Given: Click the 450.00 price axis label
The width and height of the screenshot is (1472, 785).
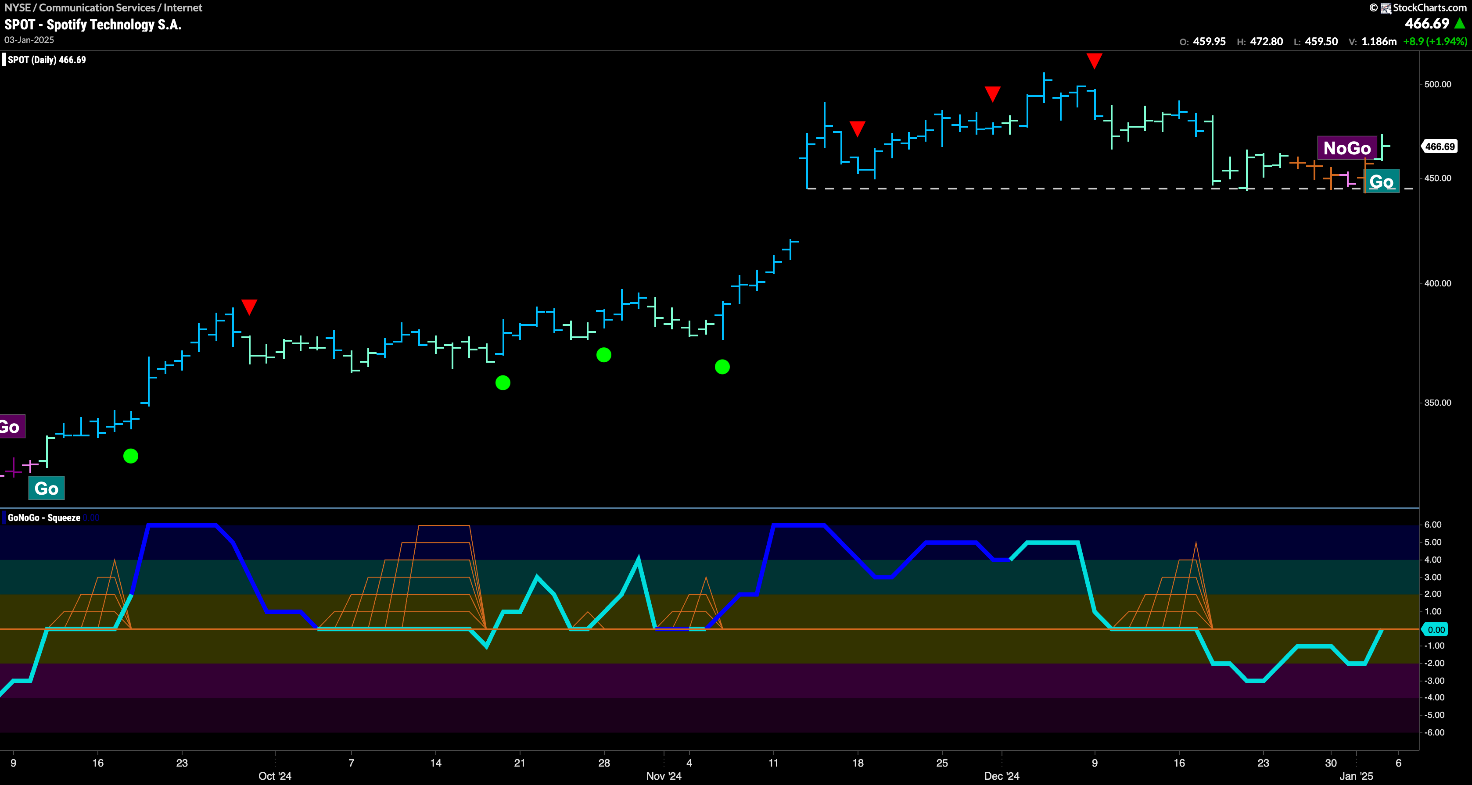Looking at the screenshot, I should (1437, 178).
